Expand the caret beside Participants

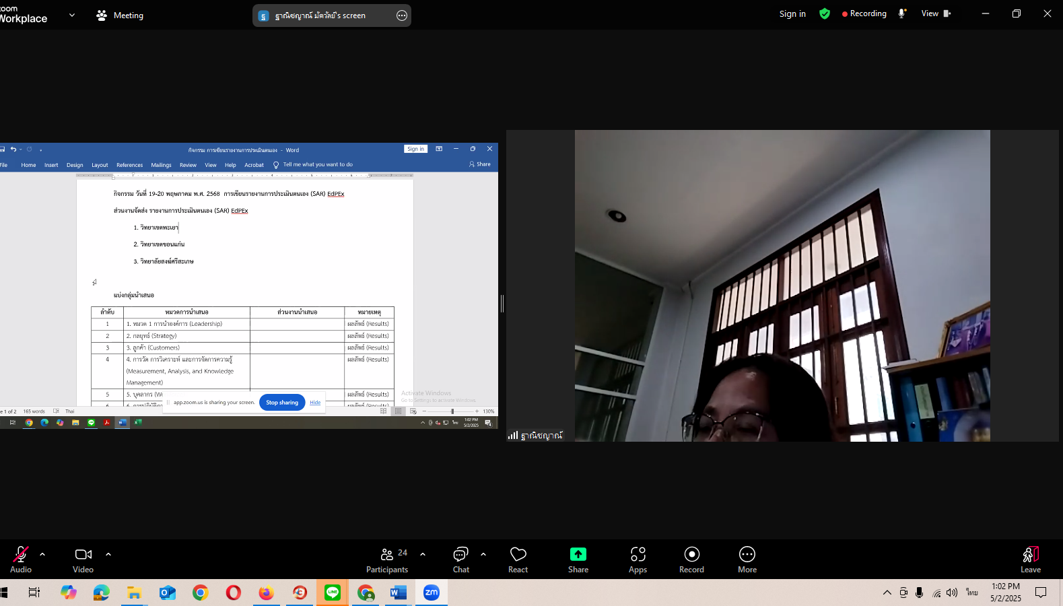pyautogui.click(x=423, y=554)
